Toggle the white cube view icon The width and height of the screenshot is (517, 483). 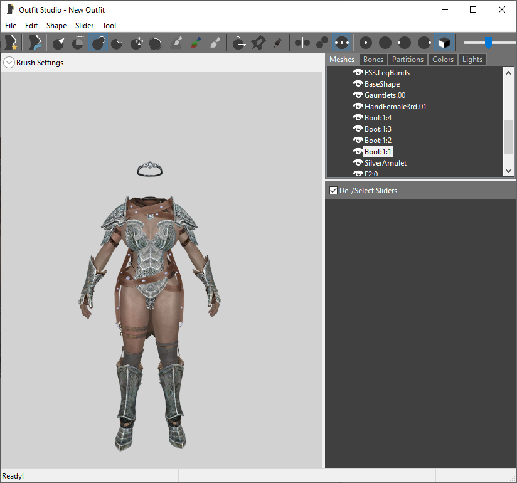444,43
